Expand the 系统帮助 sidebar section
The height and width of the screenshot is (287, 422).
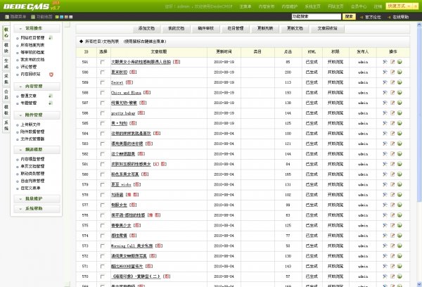point(37,209)
